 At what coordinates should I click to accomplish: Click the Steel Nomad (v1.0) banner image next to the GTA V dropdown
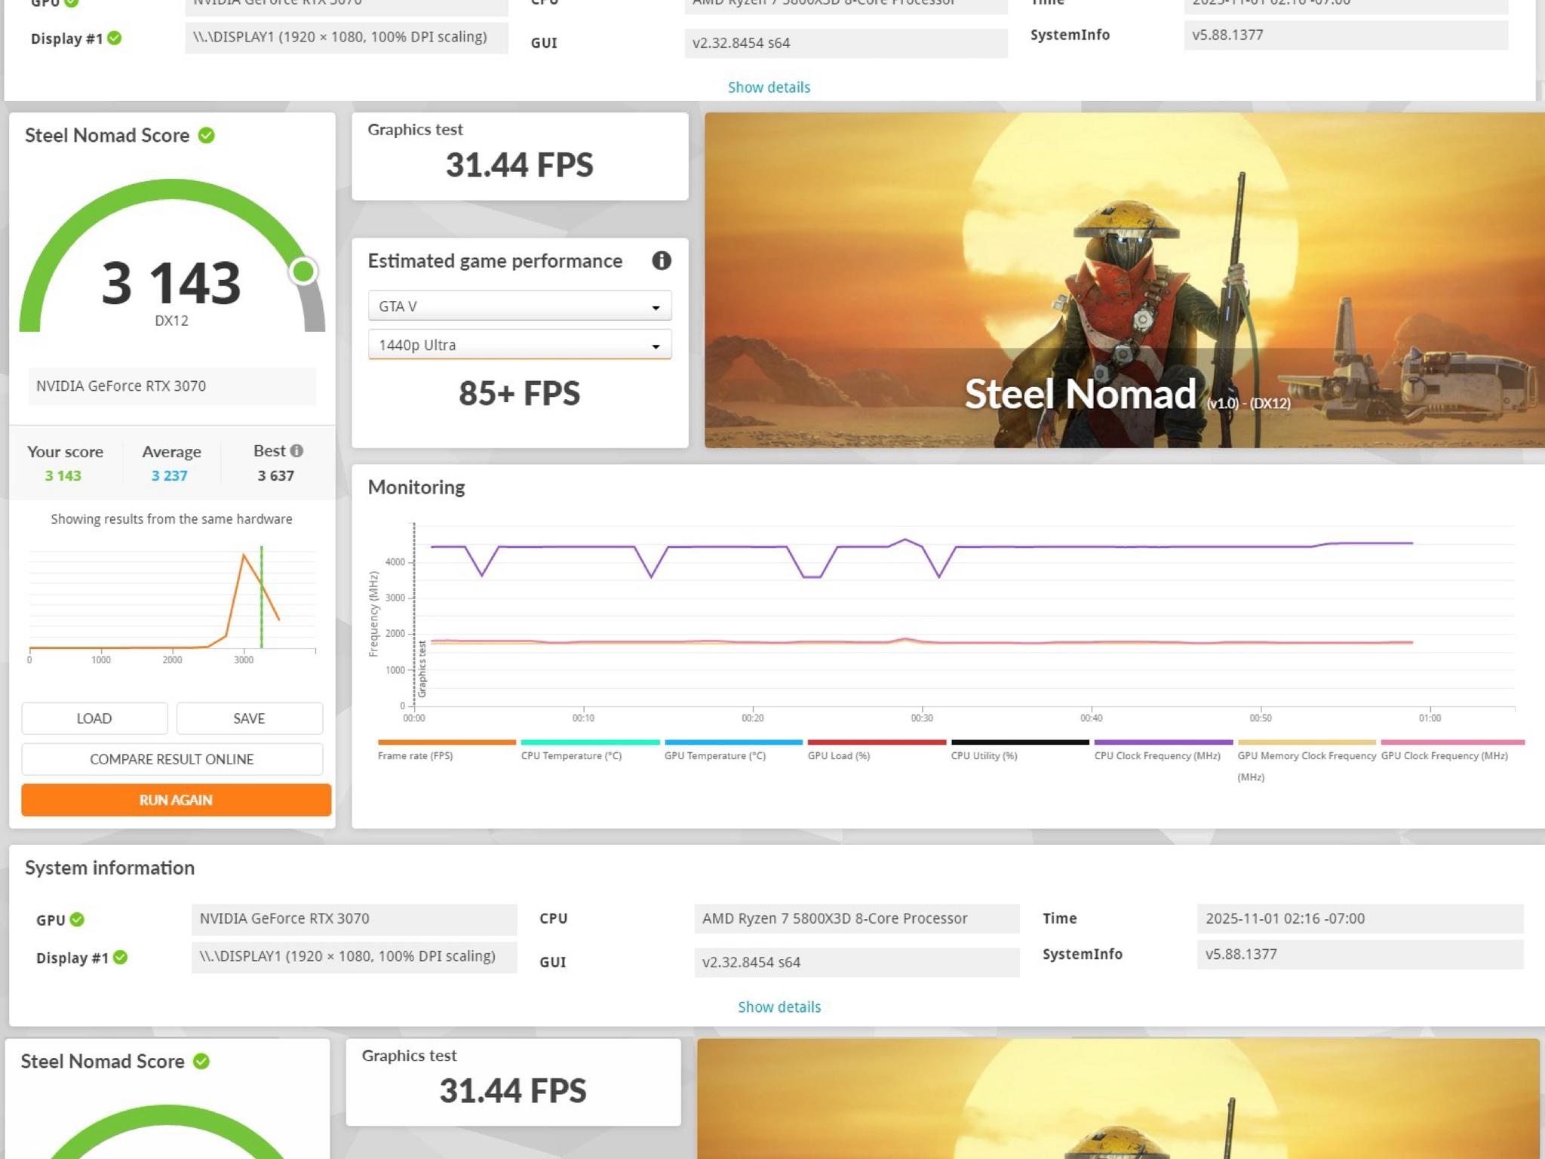(1124, 280)
